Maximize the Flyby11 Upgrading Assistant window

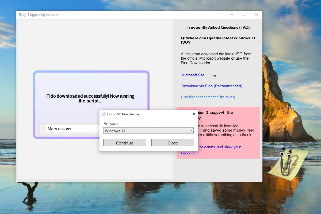[x=244, y=15]
